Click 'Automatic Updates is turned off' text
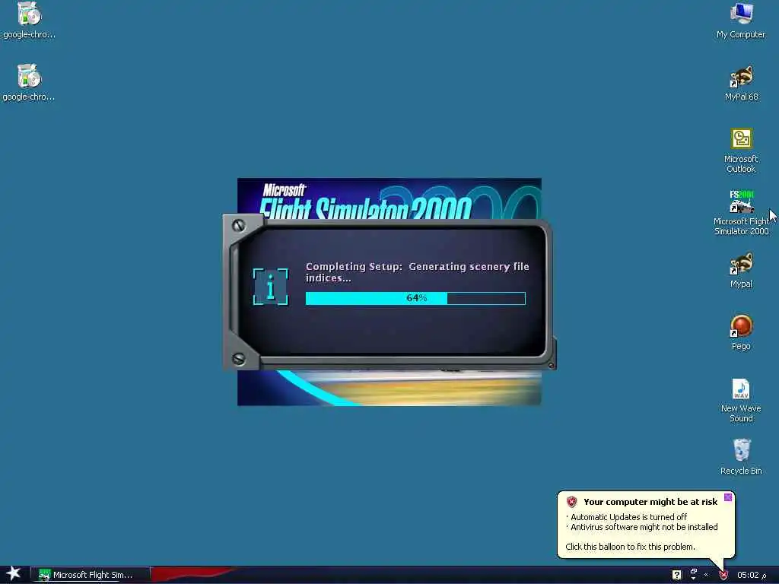This screenshot has height=584, width=779. (628, 517)
